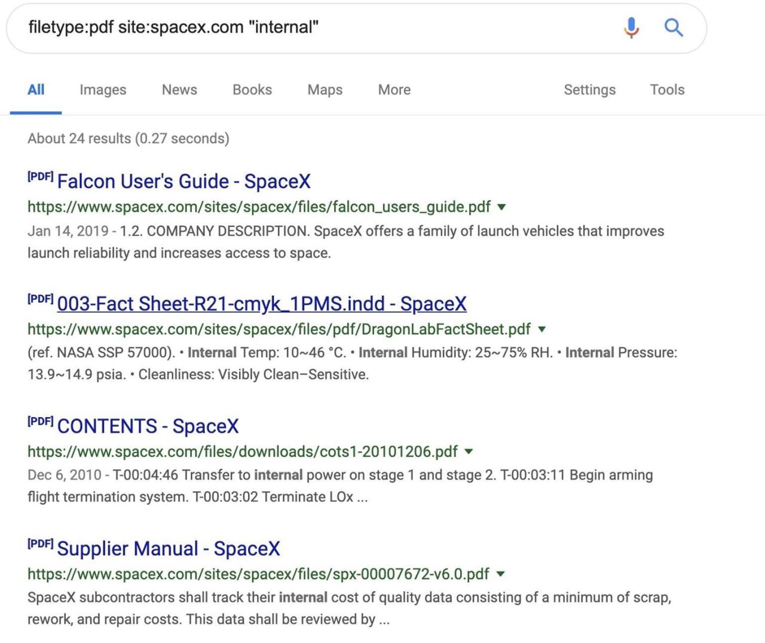The height and width of the screenshot is (643, 765).
Task: Click the voice search microphone icon
Action: click(x=631, y=27)
